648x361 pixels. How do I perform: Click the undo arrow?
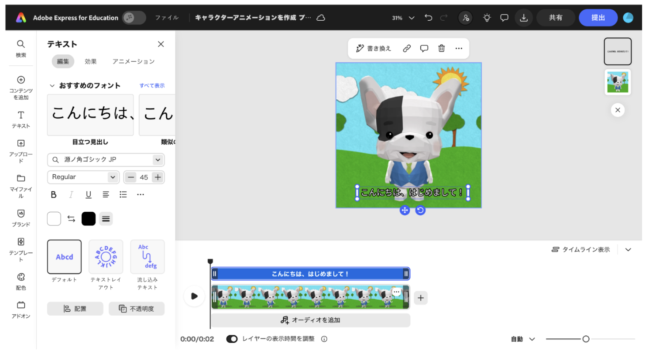pyautogui.click(x=428, y=18)
